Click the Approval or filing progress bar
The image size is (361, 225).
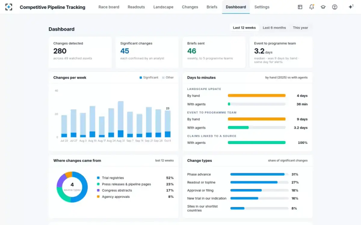click(259, 190)
